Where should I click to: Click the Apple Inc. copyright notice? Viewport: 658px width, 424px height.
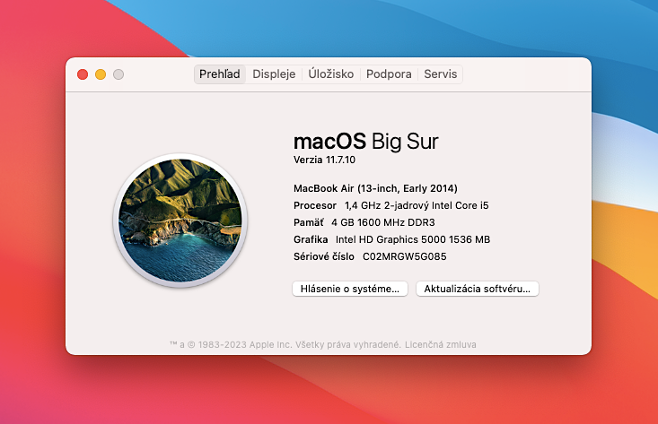285,345
